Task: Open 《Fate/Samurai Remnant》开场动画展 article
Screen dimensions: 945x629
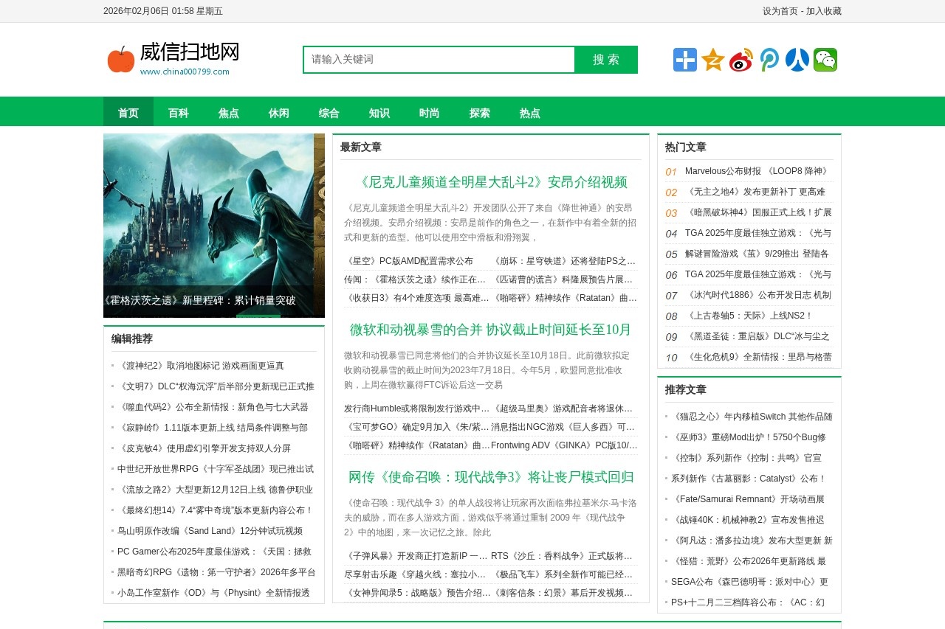Action: 748,499
